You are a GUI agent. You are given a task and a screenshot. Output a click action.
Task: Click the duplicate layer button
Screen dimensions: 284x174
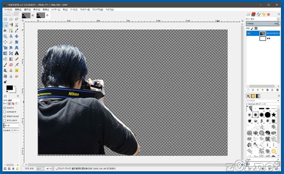[x=267, y=90]
